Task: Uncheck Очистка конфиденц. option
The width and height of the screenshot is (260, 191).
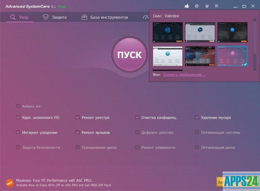Action: [137, 117]
